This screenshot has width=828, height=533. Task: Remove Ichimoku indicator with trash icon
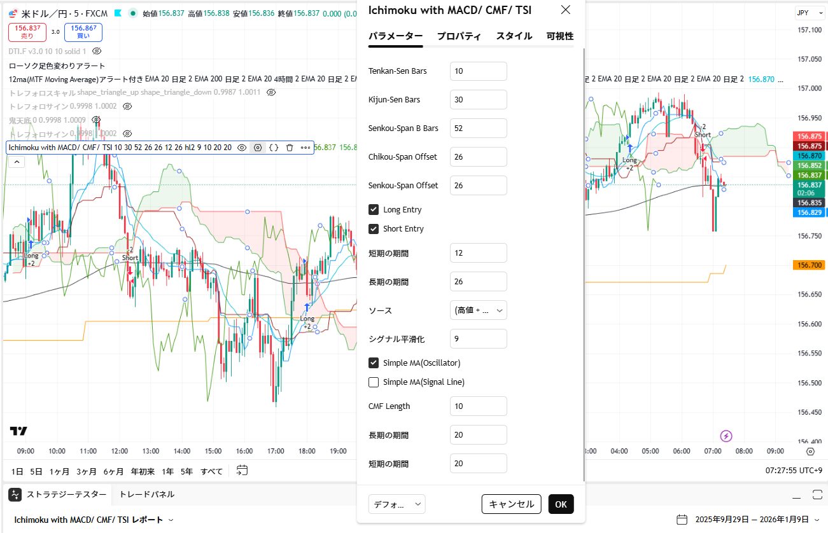point(290,148)
